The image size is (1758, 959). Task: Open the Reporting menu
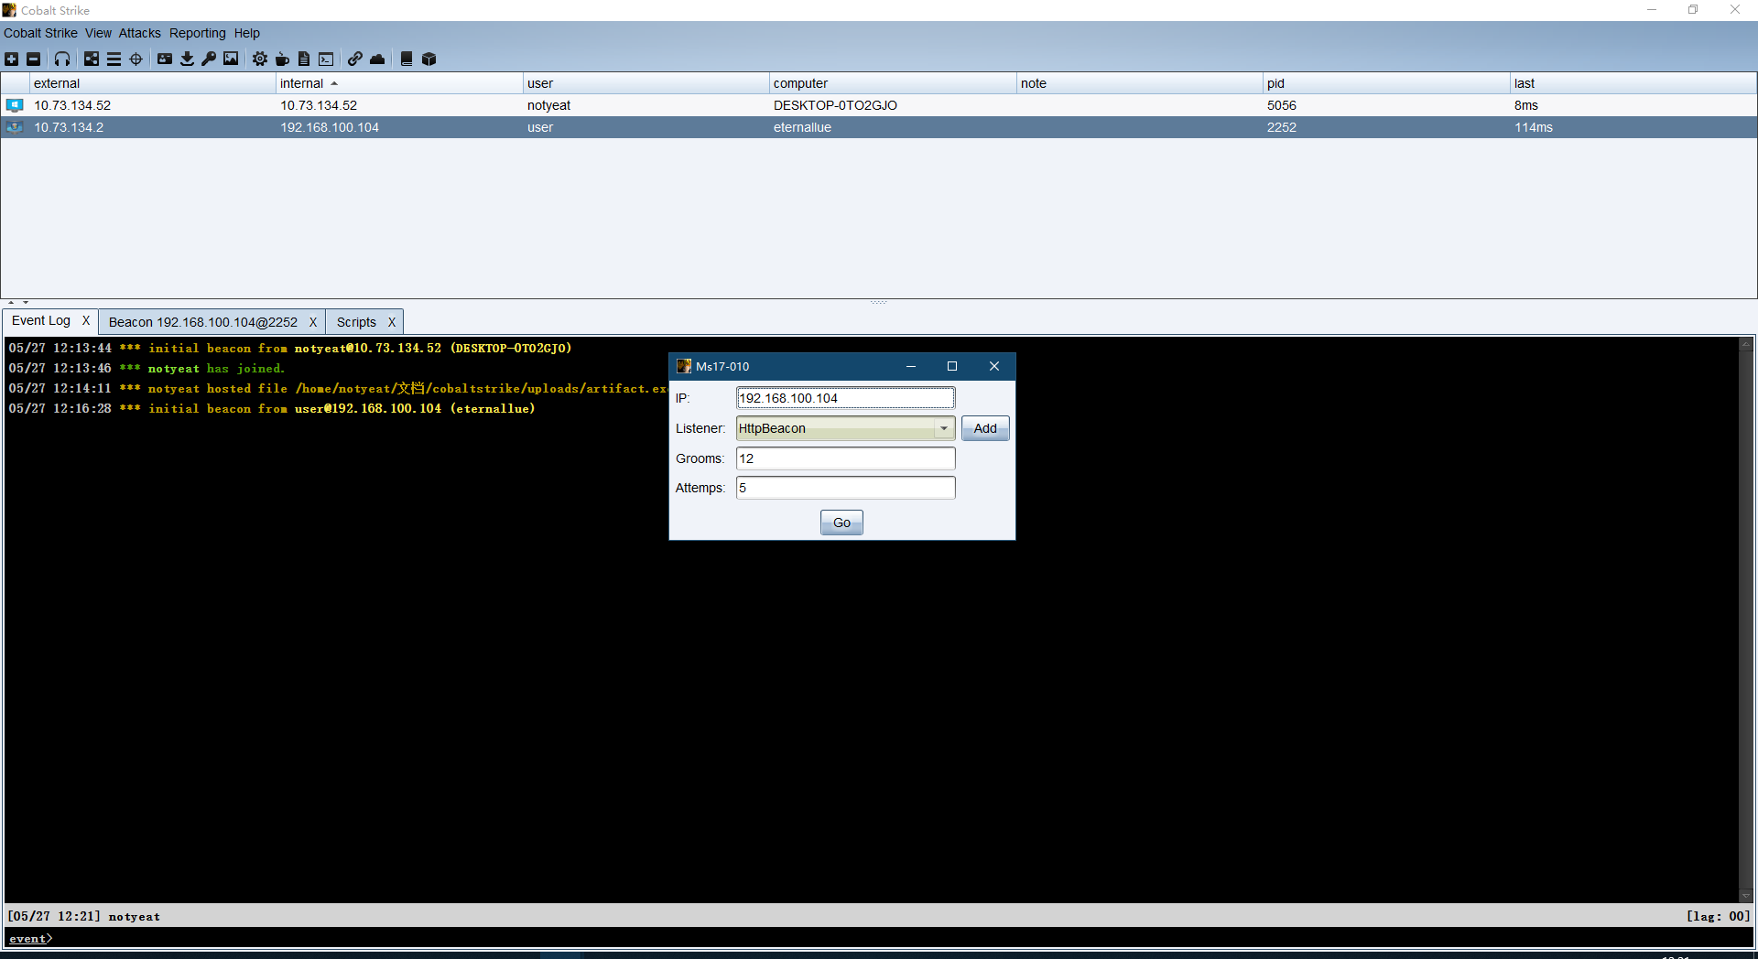197,33
